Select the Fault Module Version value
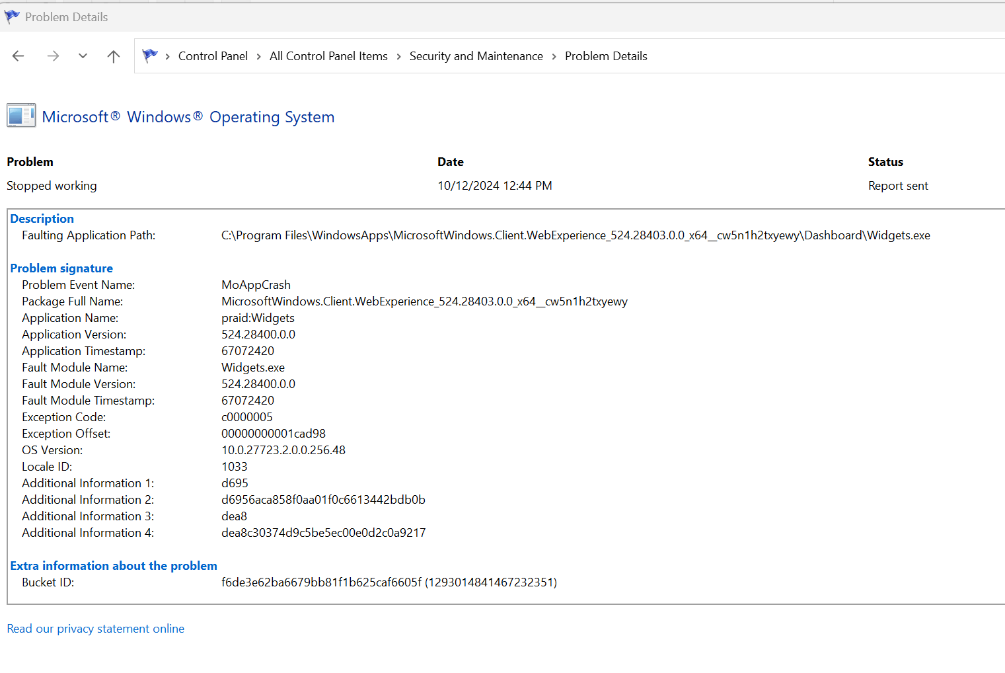Viewport: 1005px width, 673px height. coord(258,384)
